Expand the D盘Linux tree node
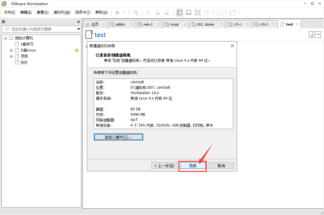This screenshot has width=324, height=215. [11, 50]
